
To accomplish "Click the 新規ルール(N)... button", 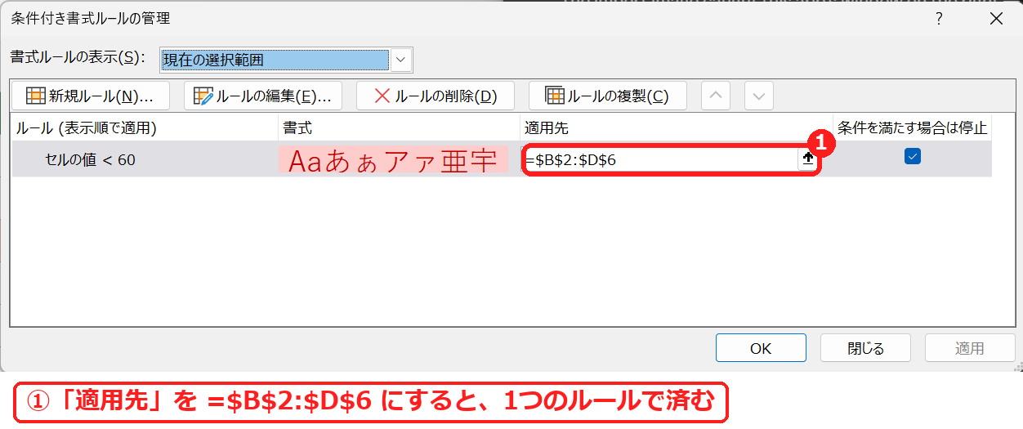I will coord(91,96).
